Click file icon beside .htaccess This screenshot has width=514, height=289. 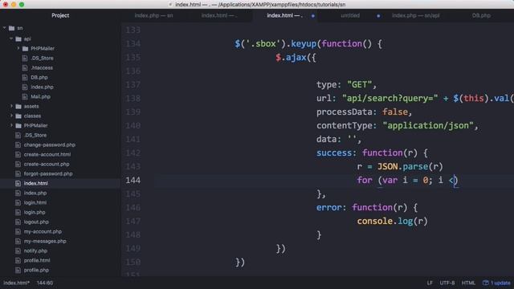pos(25,67)
